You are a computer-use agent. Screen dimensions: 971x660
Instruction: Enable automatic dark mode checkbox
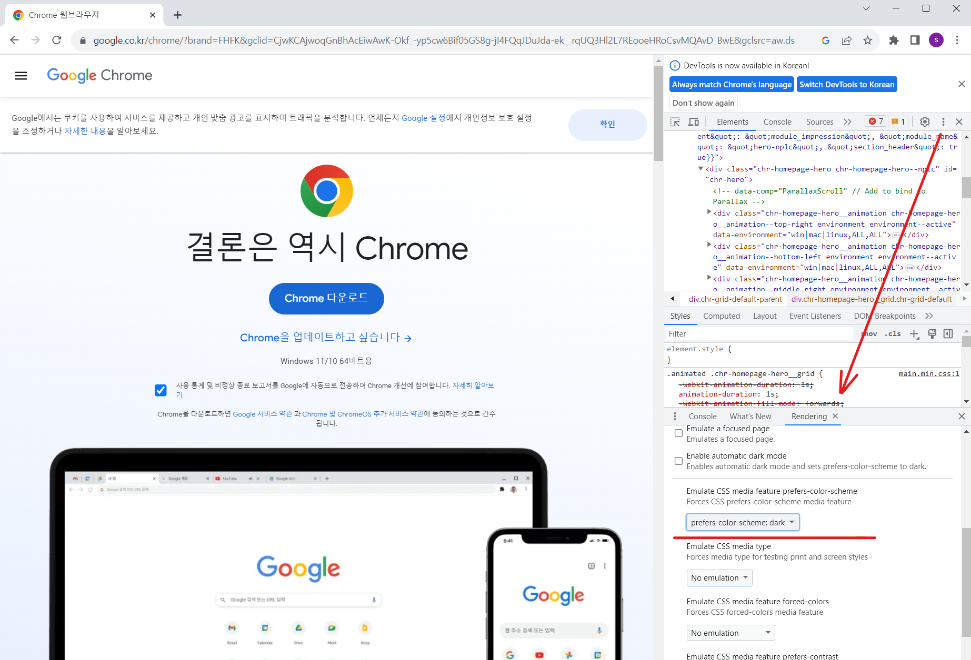pos(679,461)
